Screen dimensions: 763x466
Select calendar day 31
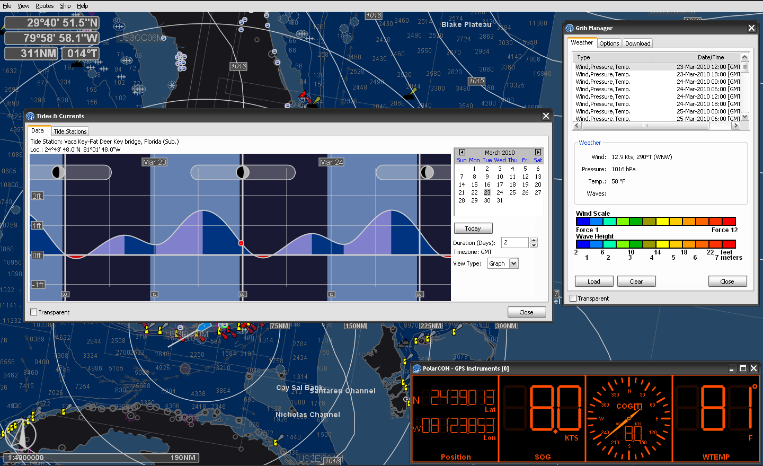tap(500, 200)
